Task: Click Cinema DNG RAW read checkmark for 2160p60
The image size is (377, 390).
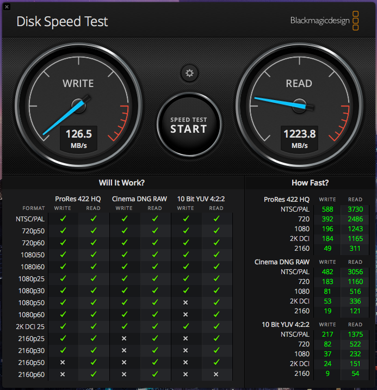Action: tap(155, 374)
